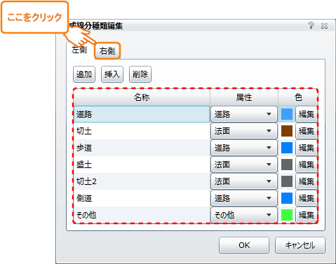Click 編集 button in 側道 row
The image size is (336, 264).
tap(306, 198)
